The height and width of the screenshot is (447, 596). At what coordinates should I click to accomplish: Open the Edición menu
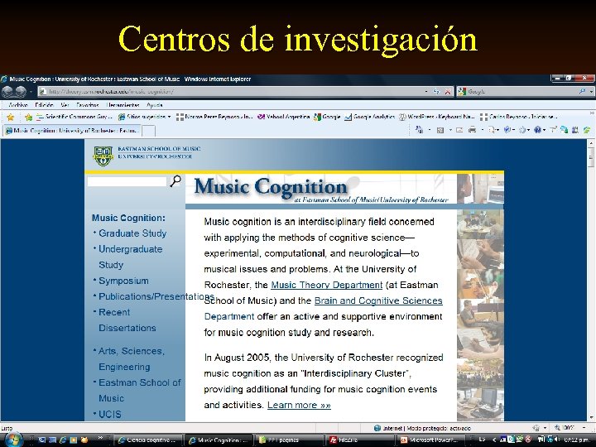point(44,105)
